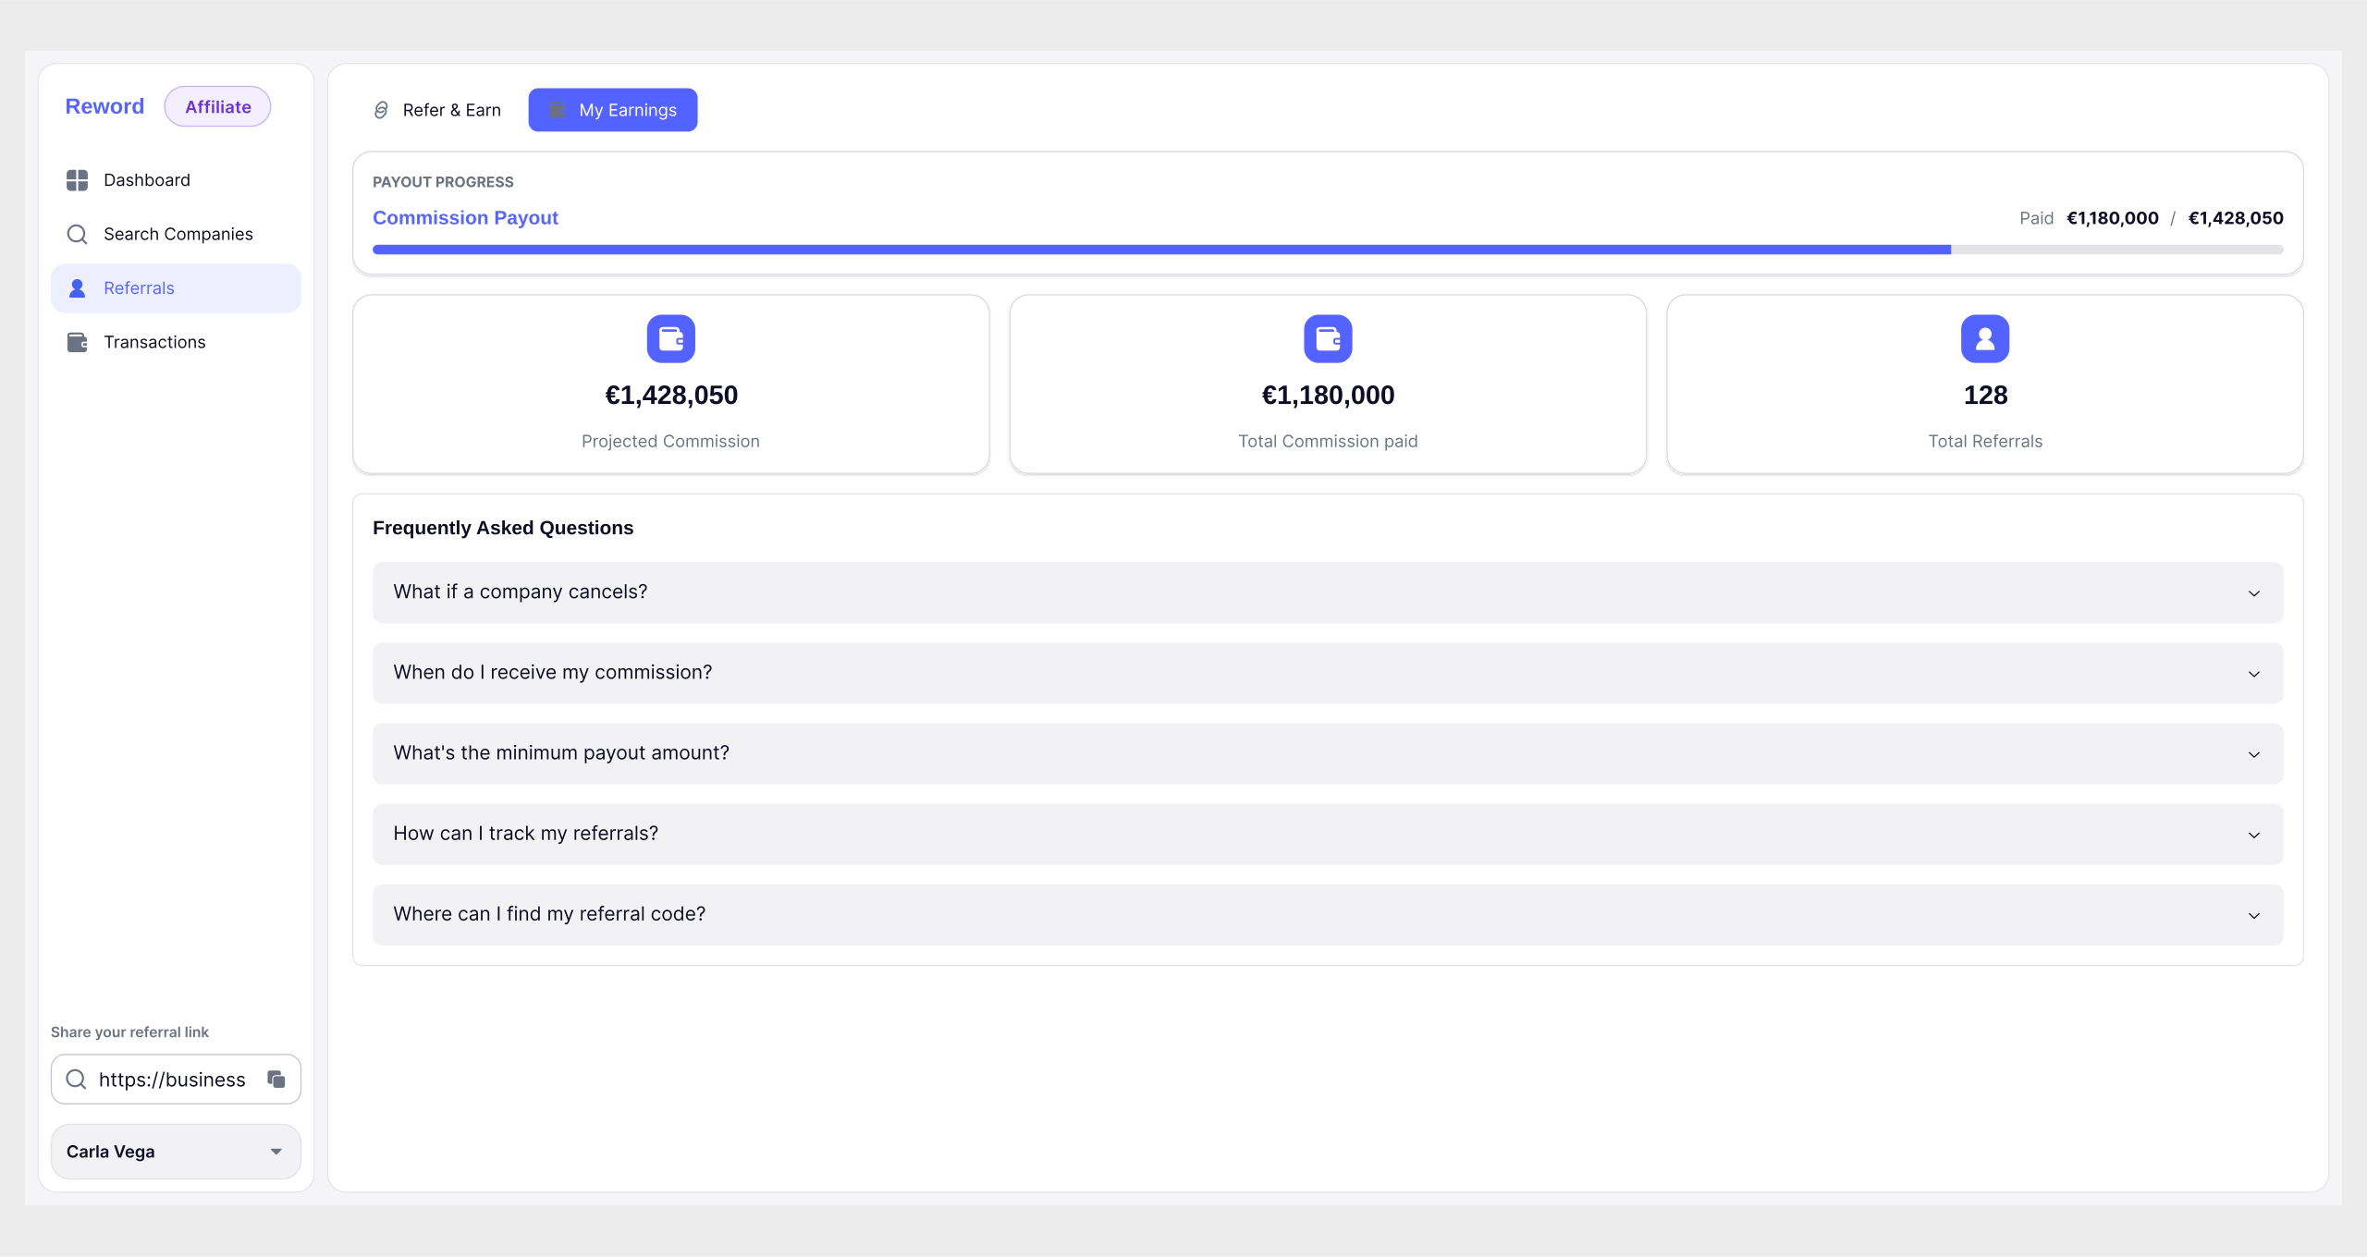Click the Reword logo link

click(104, 106)
